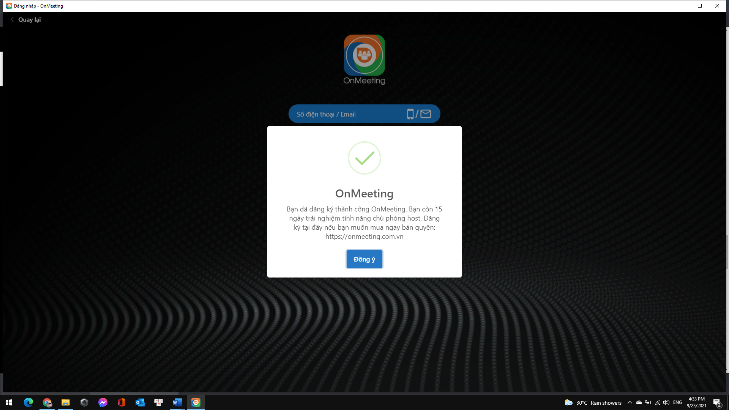The image size is (729, 410).
Task: Click the OnMeeting dialog heading
Action: pyautogui.click(x=364, y=194)
